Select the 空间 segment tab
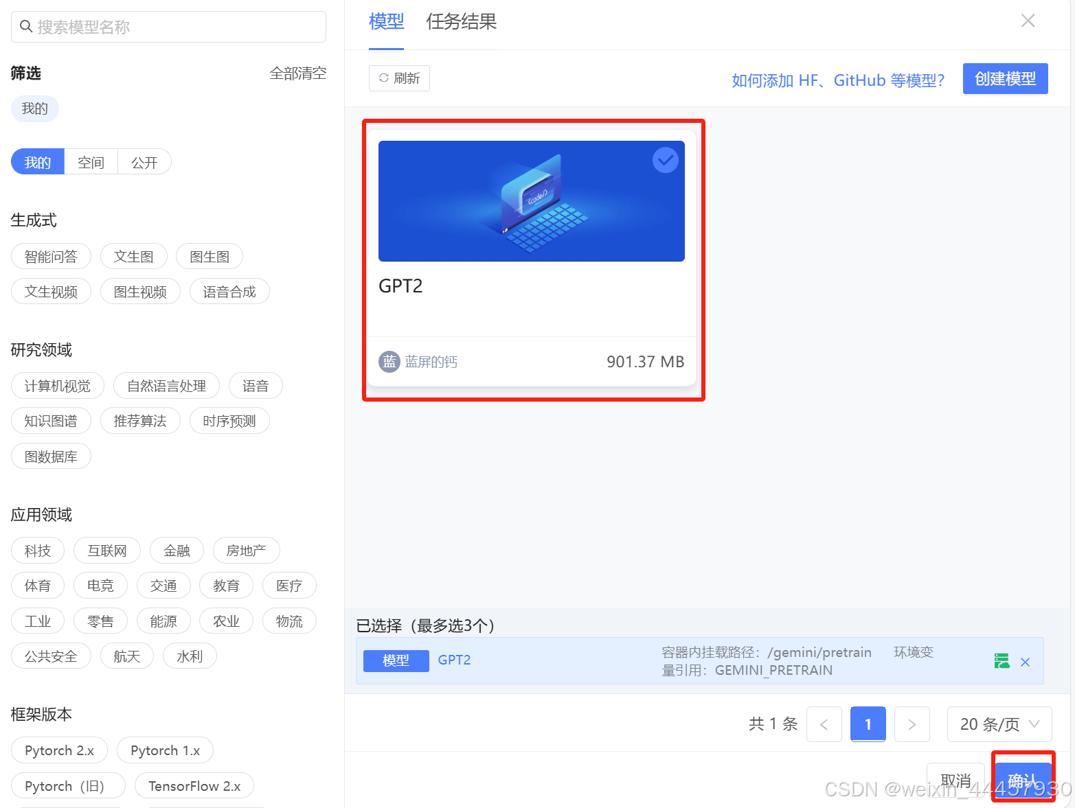The image size is (1075, 808). (x=91, y=162)
